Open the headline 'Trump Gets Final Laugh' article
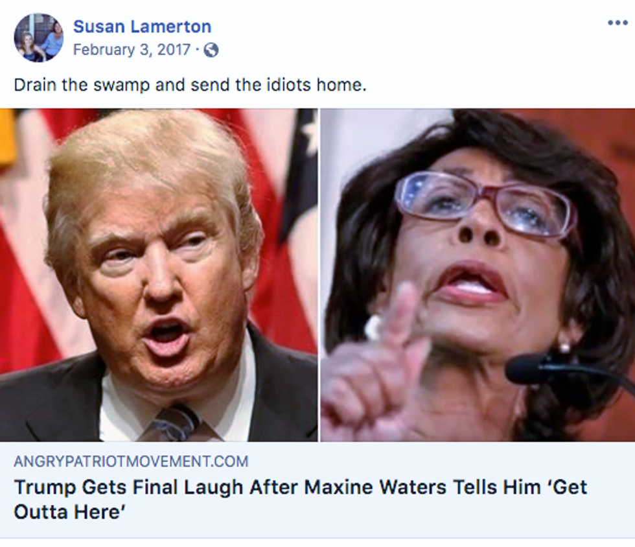 click(301, 499)
